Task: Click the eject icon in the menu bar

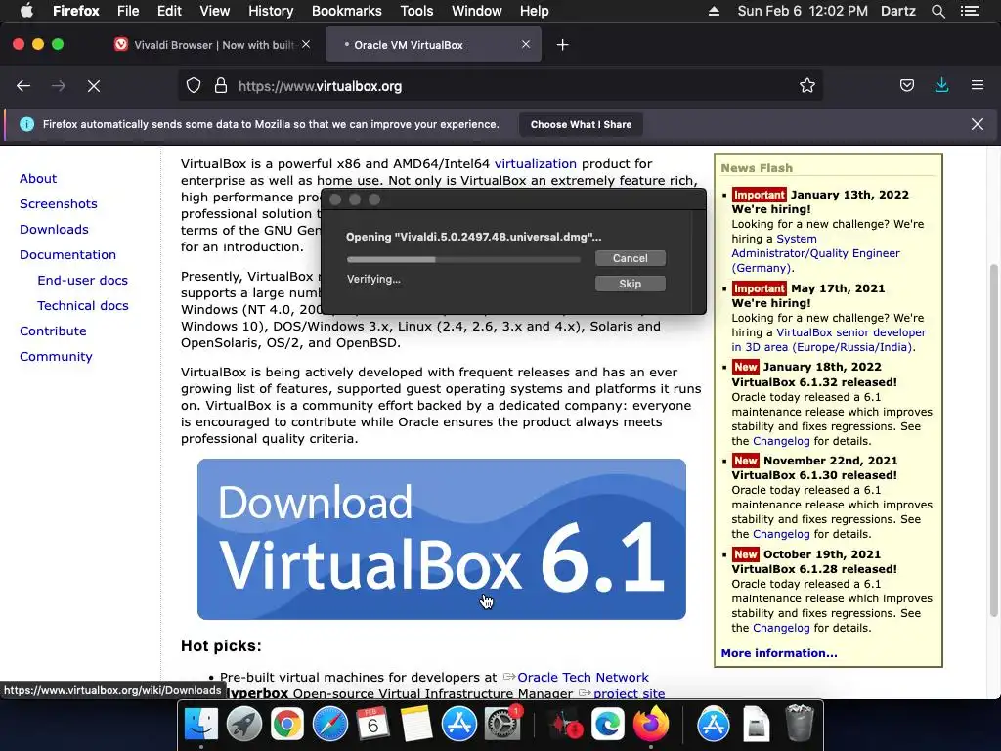Action: (x=714, y=11)
